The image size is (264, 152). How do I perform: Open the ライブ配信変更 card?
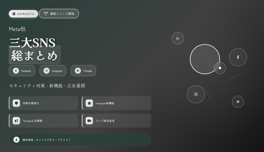(116, 121)
